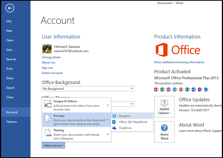Image resolution: width=223 pixels, height=158 pixels.
Task: Open Update Options dropdown button
Action: click(x=164, y=107)
